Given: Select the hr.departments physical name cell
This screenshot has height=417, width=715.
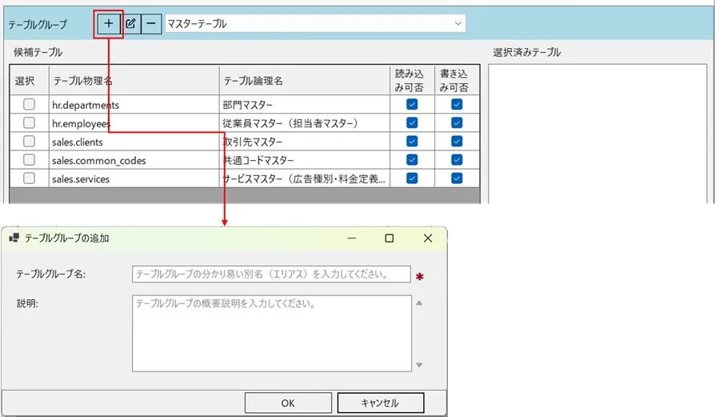Looking at the screenshot, I should coord(134,105).
